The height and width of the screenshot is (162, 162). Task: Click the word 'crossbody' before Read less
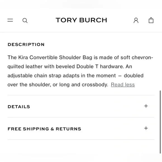95,85
